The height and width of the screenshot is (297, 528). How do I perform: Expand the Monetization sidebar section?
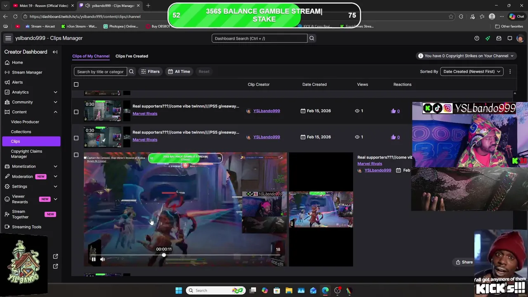coord(55,166)
